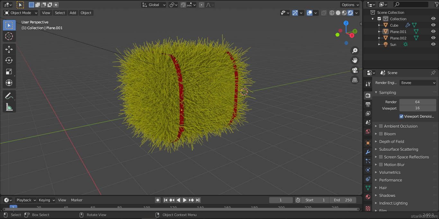This screenshot has width=439, height=219.
Task: Choose the Move tool
Action: 9,49
